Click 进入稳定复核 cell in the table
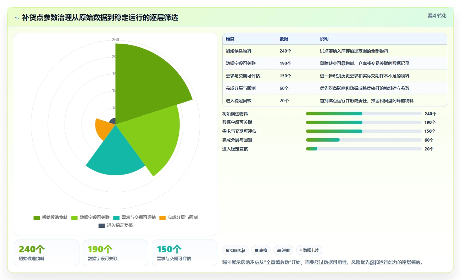The image size is (461, 280). click(x=239, y=101)
